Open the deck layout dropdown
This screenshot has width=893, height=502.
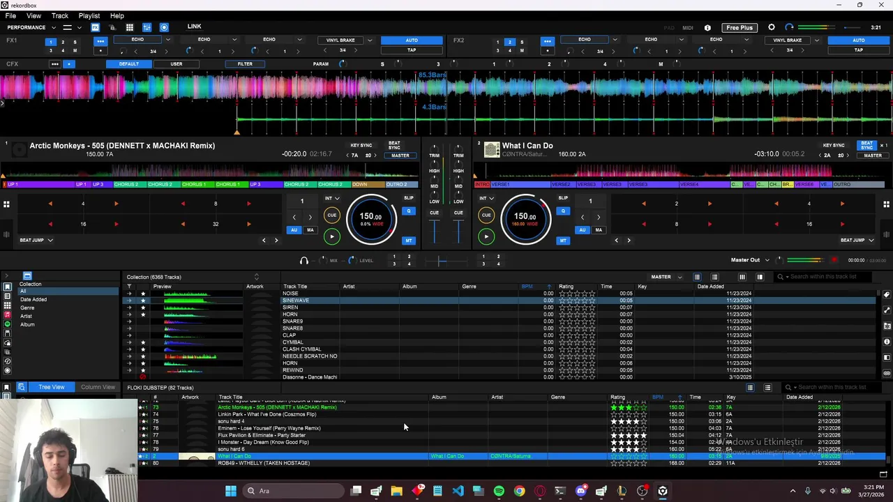click(x=71, y=27)
